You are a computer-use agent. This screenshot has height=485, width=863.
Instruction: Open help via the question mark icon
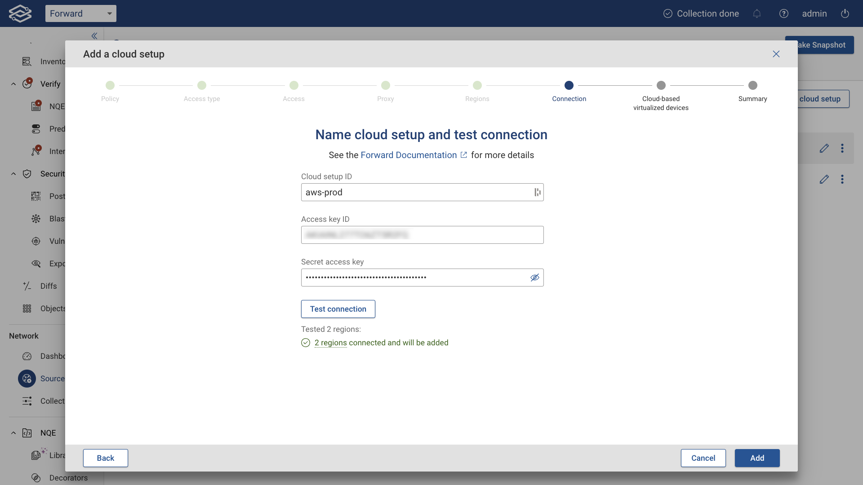784,13
